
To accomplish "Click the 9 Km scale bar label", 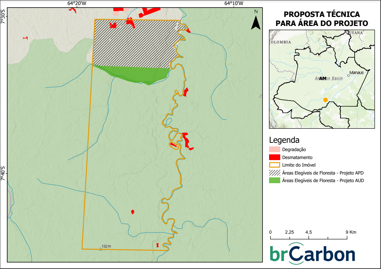I will coord(351,232).
